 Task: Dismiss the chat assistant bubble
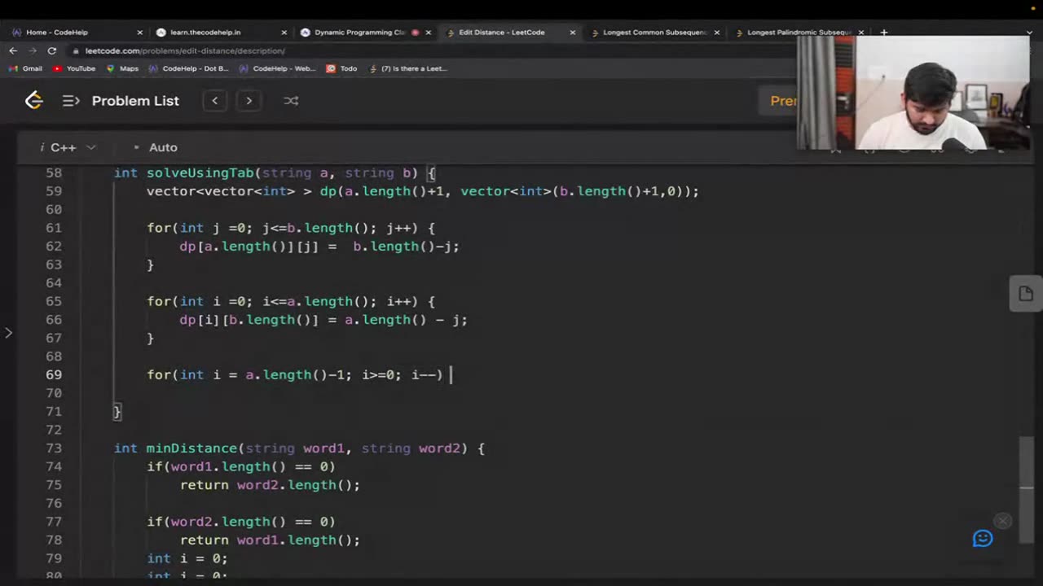(1003, 521)
